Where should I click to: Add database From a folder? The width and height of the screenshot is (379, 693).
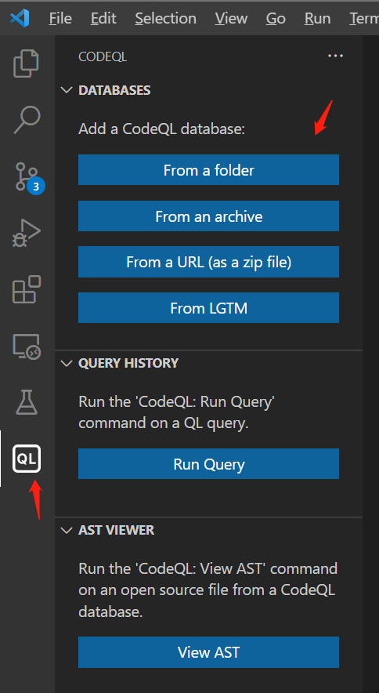point(208,169)
